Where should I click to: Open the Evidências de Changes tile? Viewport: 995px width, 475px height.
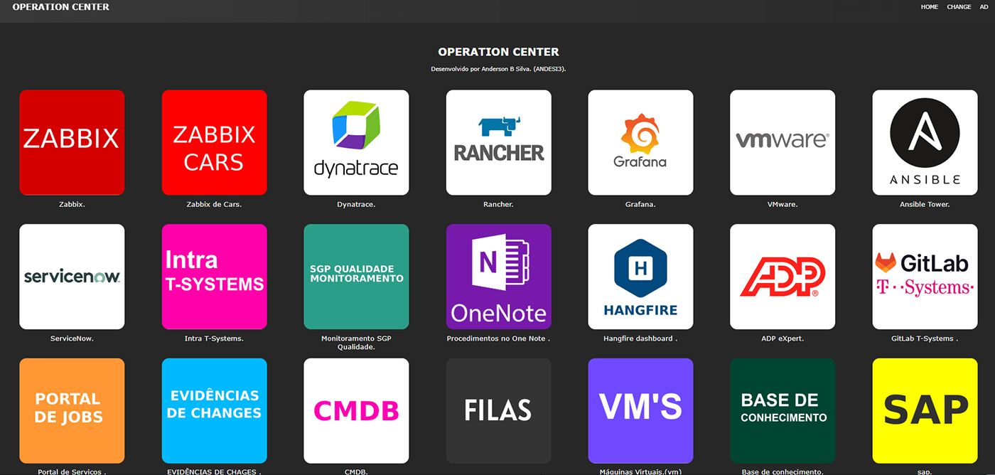[x=214, y=410]
